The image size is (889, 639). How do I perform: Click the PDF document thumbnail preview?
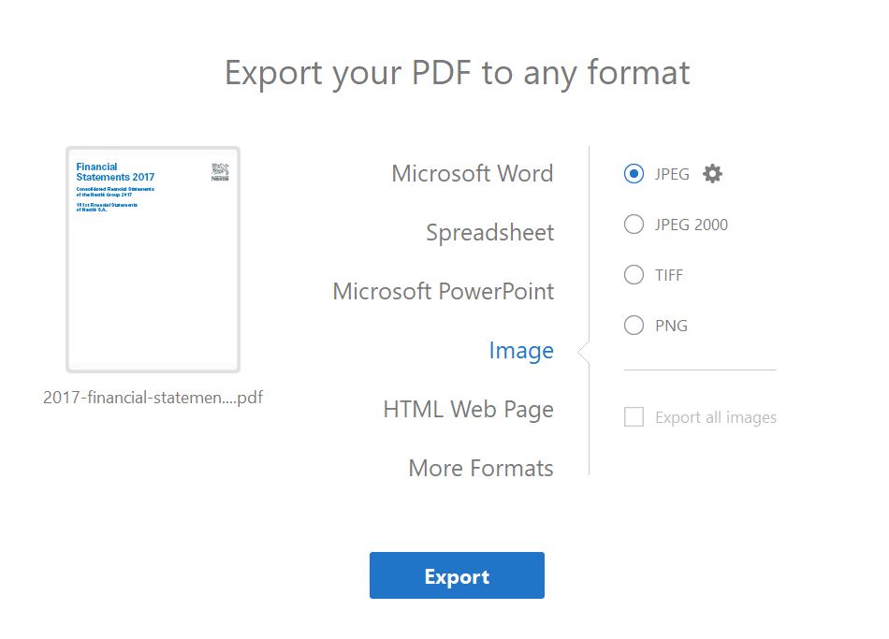pos(153,271)
